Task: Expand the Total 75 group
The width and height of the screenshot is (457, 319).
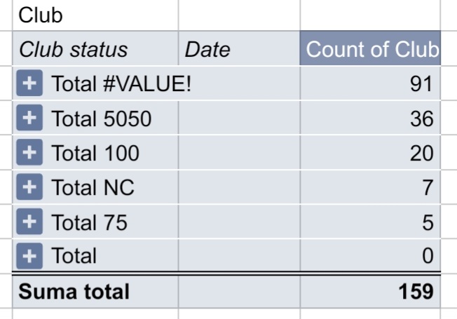Action: point(28,222)
